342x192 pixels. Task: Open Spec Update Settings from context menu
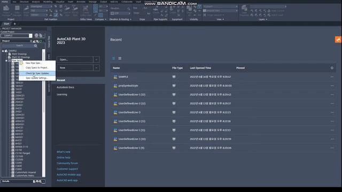point(37,78)
